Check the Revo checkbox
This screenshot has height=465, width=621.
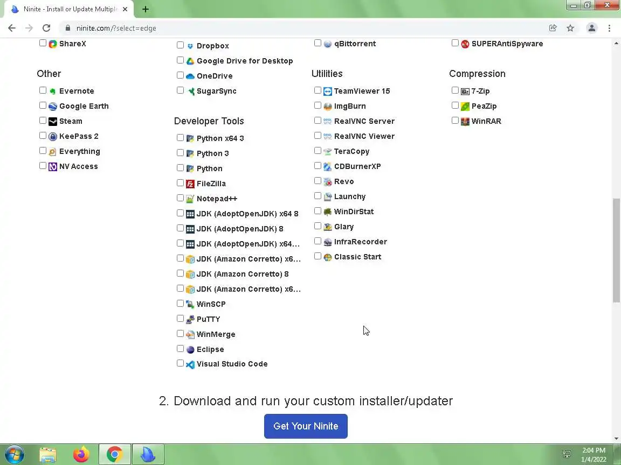pyautogui.click(x=318, y=181)
